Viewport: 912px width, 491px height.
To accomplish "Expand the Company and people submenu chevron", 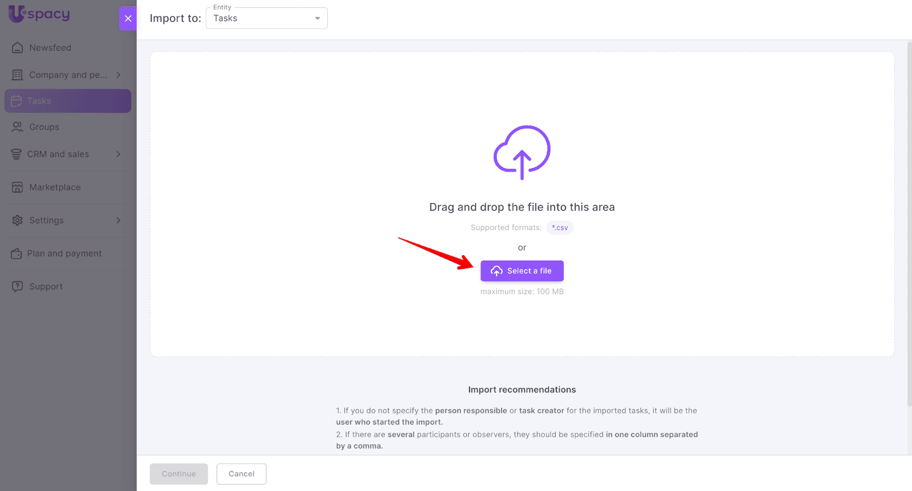I will coord(119,75).
